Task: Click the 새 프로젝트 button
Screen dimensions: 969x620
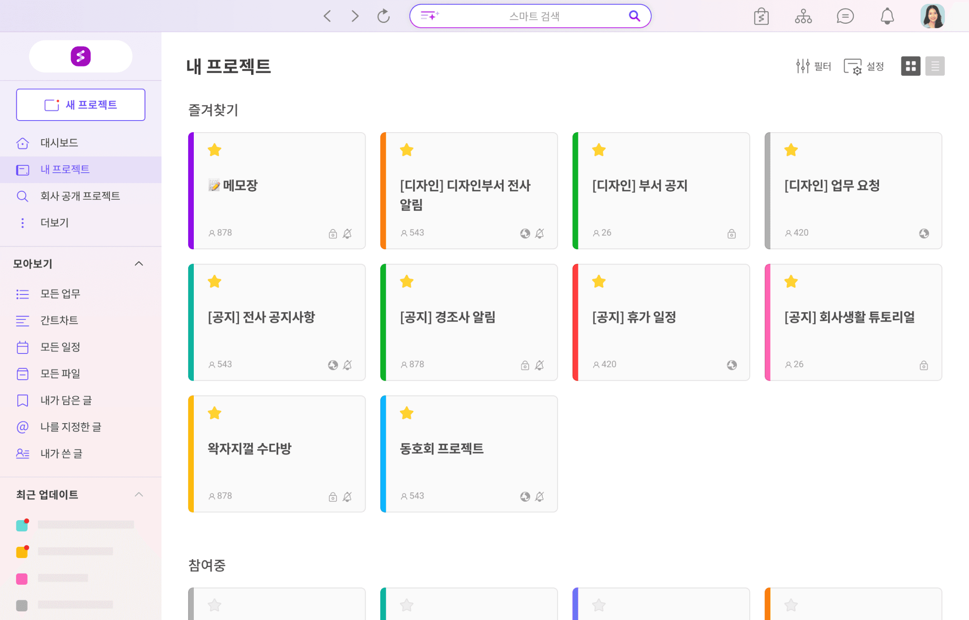Action: point(81,105)
